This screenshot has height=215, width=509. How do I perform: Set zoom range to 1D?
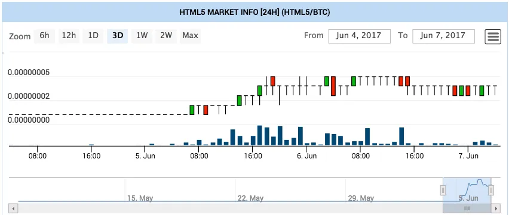click(x=93, y=36)
